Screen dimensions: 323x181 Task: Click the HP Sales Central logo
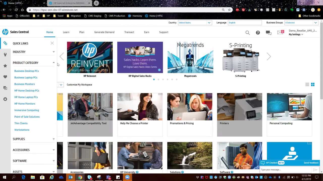click(x=15, y=32)
